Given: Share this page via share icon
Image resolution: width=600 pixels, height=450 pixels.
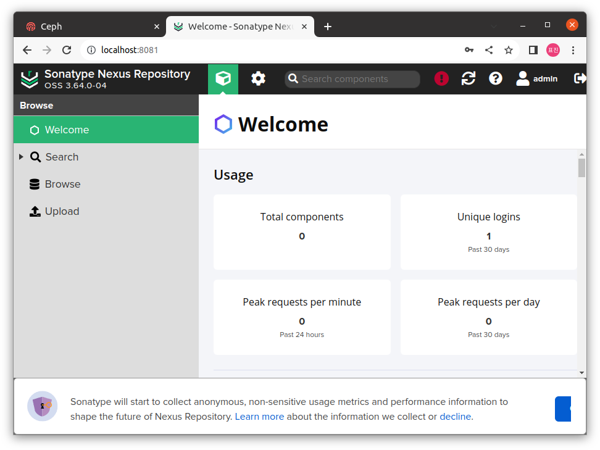Looking at the screenshot, I should coord(489,50).
